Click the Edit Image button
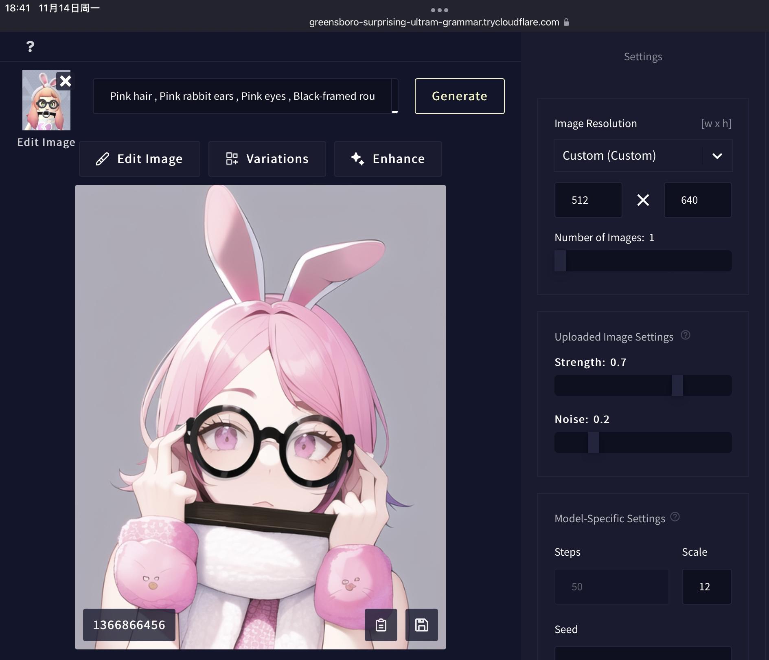 (140, 159)
